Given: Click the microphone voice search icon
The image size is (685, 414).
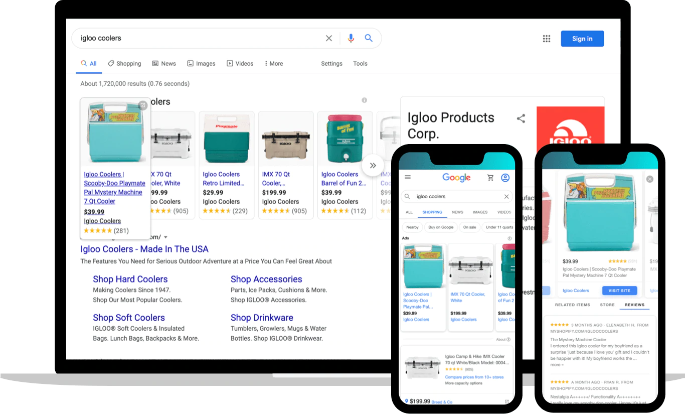Looking at the screenshot, I should click(351, 38).
